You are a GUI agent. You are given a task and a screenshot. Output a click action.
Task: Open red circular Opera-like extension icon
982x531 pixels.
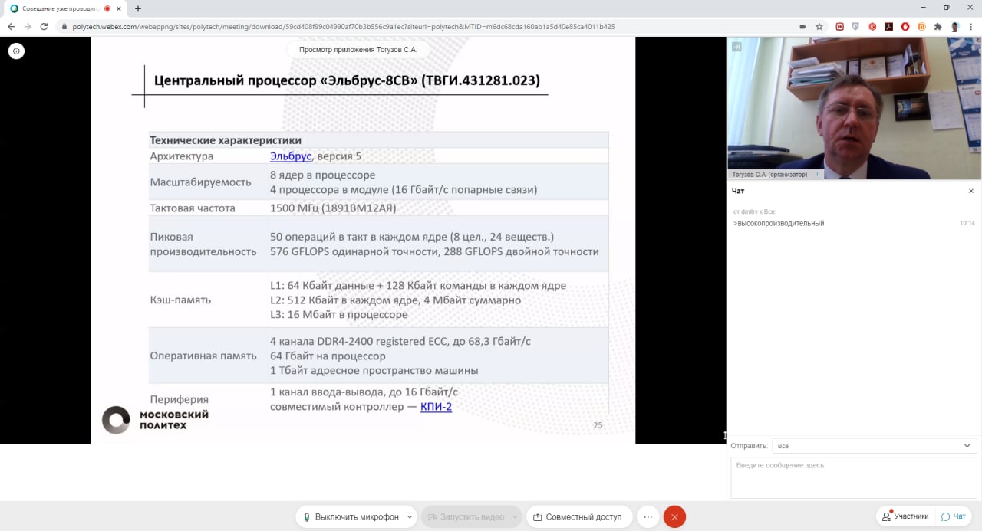click(x=905, y=26)
